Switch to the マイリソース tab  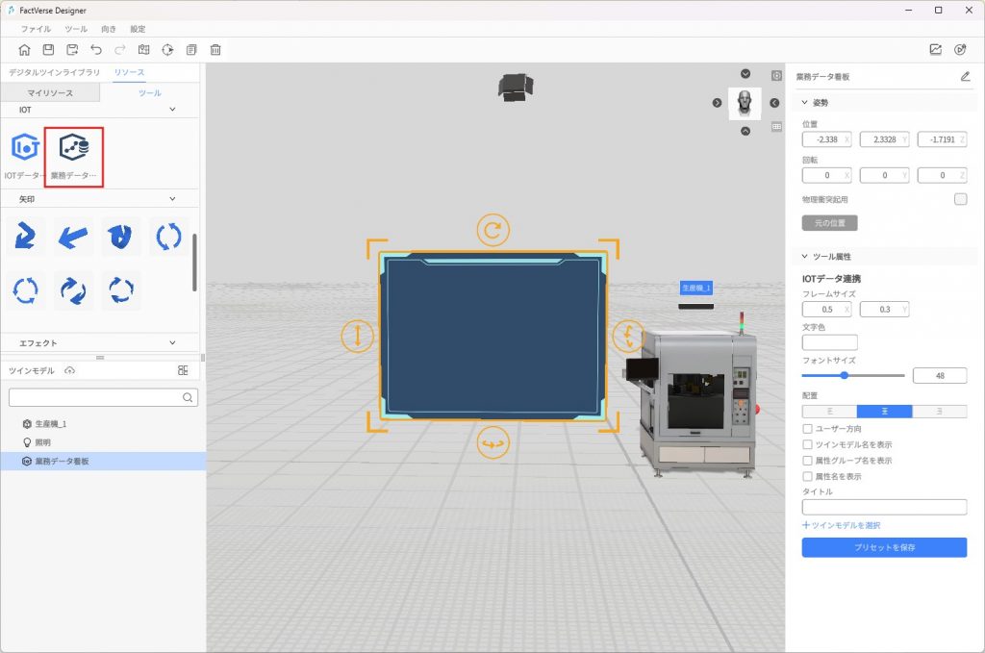[50, 93]
